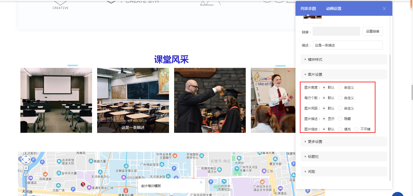Choose 显示 for 图片描述

point(324,119)
